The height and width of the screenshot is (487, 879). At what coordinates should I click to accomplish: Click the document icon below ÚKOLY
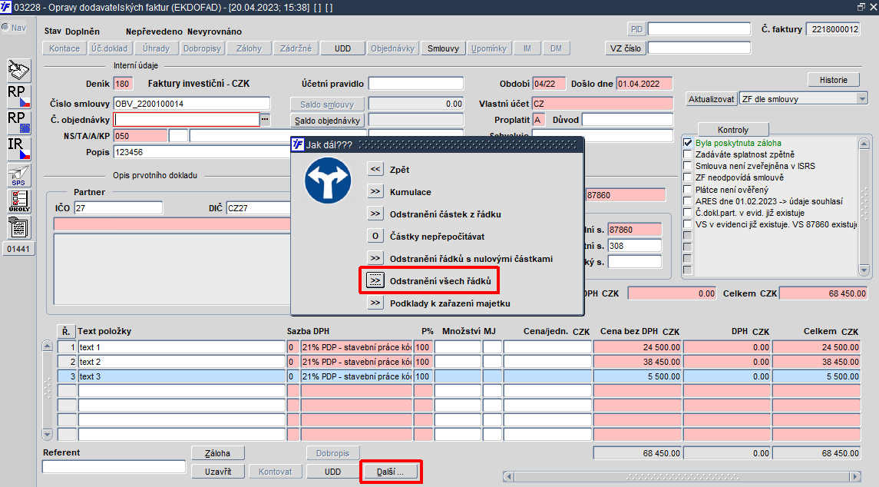(x=18, y=228)
